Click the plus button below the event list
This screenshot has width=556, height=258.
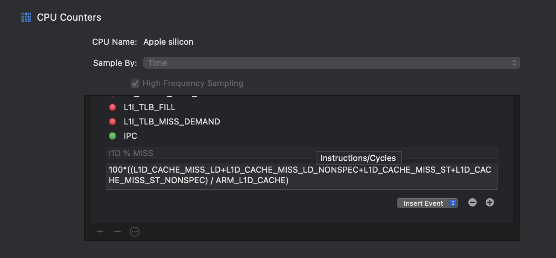(100, 232)
